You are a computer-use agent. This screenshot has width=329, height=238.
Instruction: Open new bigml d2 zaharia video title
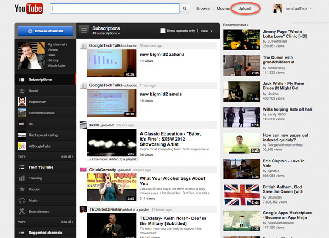pos(162,54)
